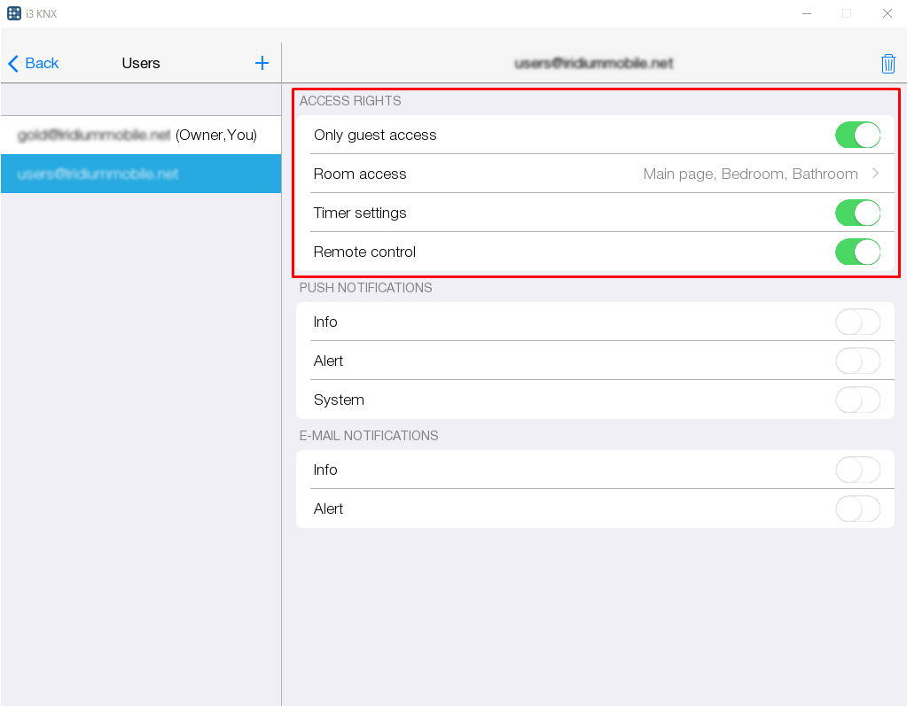Image resolution: width=907 pixels, height=706 pixels.
Task: Click the Users panel title
Action: [141, 64]
